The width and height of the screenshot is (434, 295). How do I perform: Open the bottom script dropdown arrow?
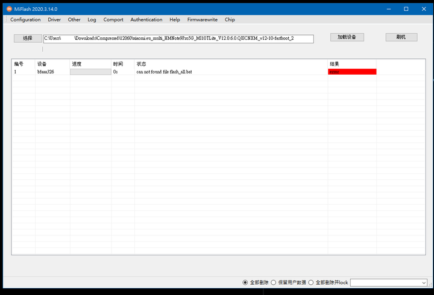[x=424, y=282]
